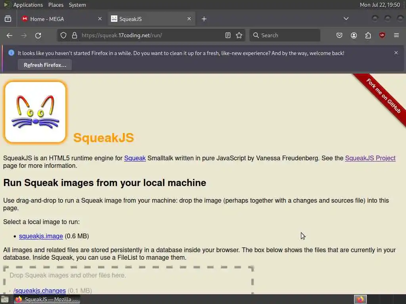Viewport: 406px width, 304px height.
Task: Select the SqueakJS tab
Action: click(x=151, y=19)
